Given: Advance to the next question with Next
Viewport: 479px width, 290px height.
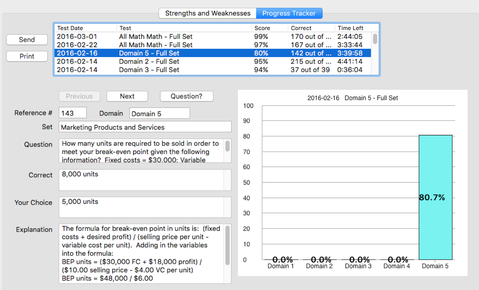Looking at the screenshot, I should point(127,96).
